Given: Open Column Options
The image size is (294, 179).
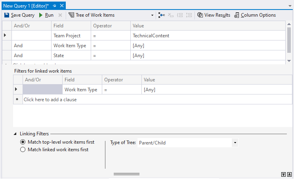Looking at the screenshot, I should 255,15.
